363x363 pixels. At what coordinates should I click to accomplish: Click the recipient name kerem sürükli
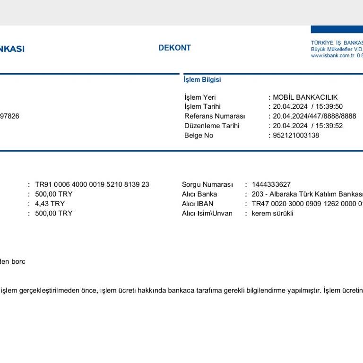(x=272, y=213)
